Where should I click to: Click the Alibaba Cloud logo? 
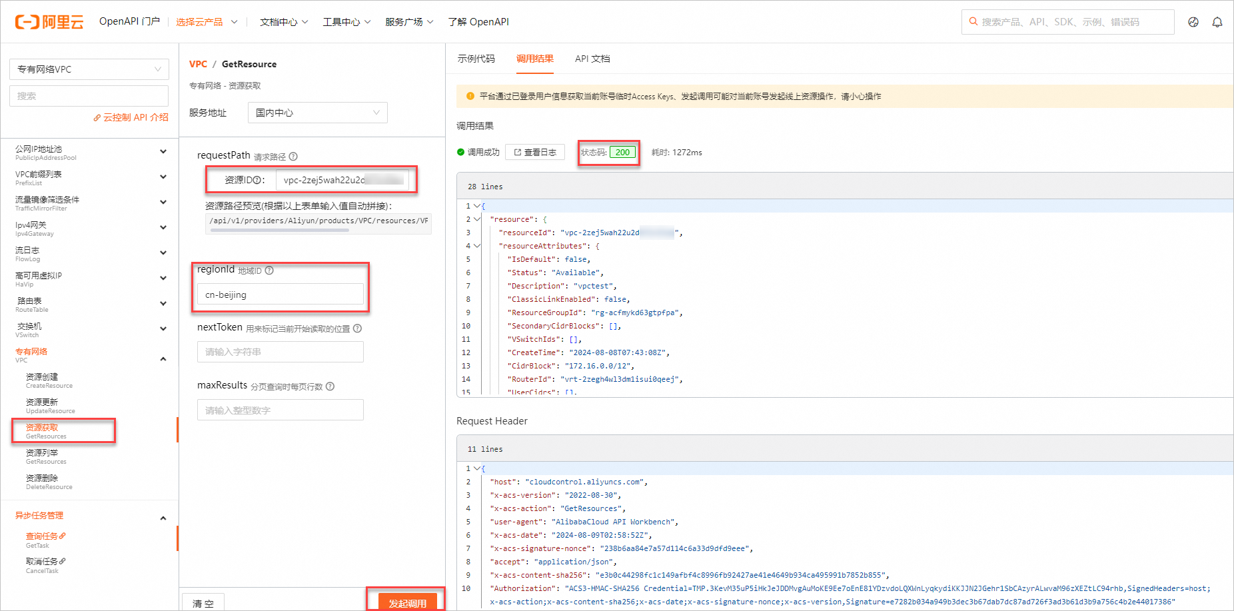point(49,22)
